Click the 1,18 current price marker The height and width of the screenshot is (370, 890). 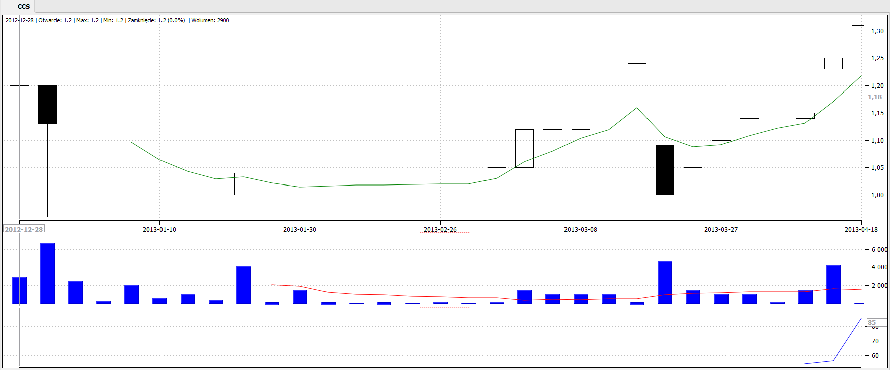(x=875, y=97)
